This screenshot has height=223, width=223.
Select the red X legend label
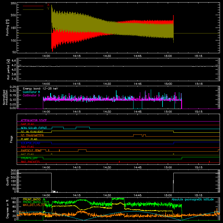pyautogui.click(x=48, y=5)
